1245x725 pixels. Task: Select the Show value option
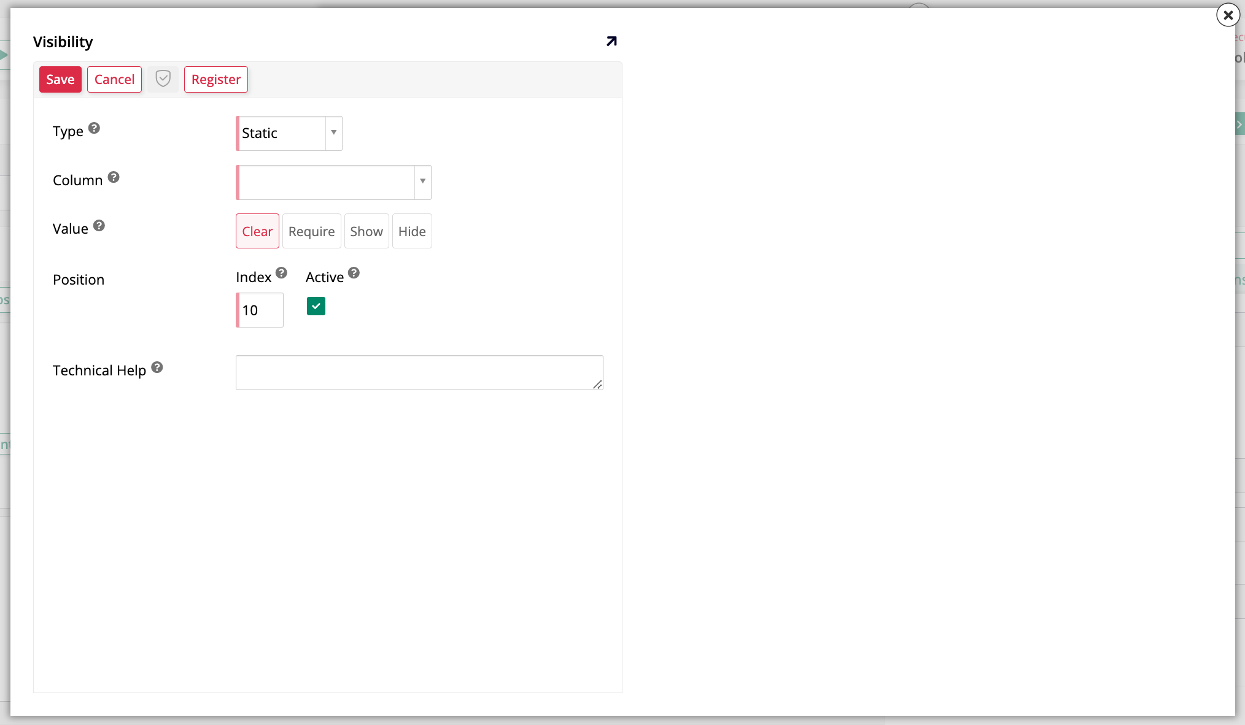click(367, 231)
